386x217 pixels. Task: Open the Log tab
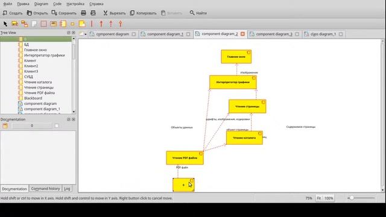[67, 189]
